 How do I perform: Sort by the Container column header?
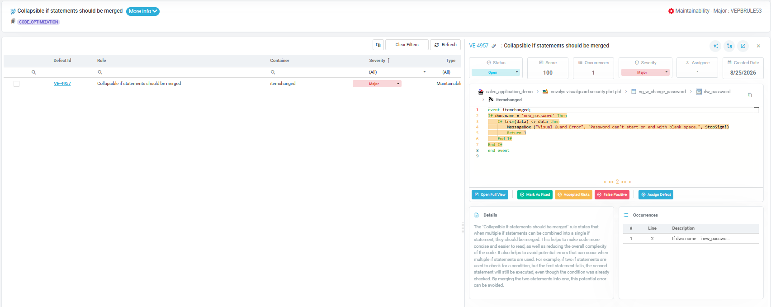click(280, 61)
